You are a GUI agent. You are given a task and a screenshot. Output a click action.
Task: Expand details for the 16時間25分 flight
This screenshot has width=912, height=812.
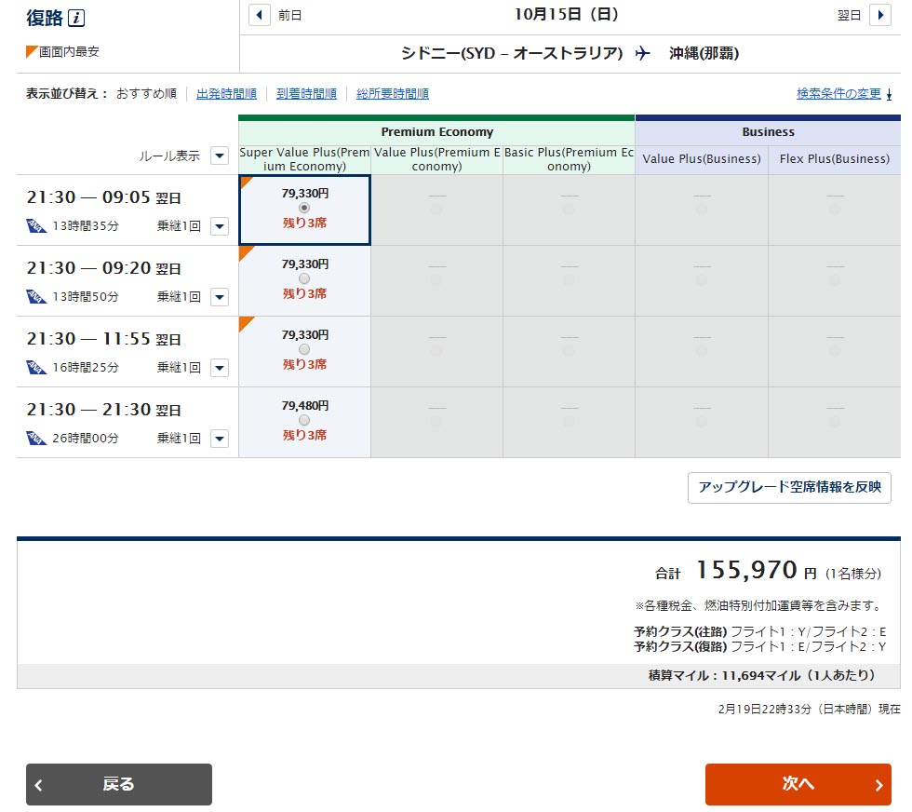(x=219, y=368)
